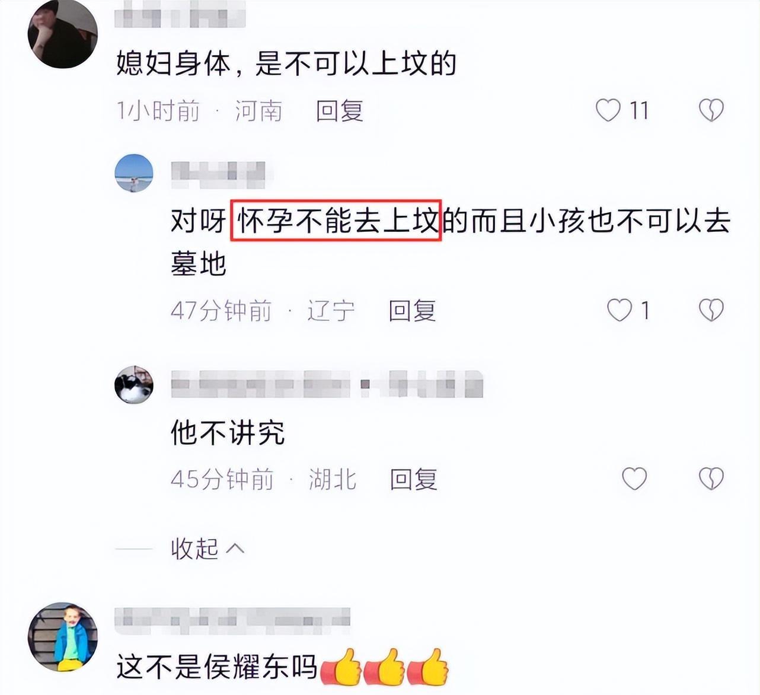This screenshot has width=760, height=695.
Task: Open blurred username above 这不是侯耀东吗
Action: click(232, 620)
